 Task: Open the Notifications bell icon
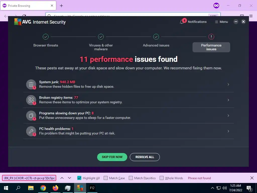pyautogui.click(x=182, y=22)
